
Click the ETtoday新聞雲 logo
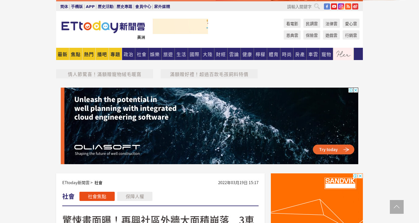tap(103, 27)
